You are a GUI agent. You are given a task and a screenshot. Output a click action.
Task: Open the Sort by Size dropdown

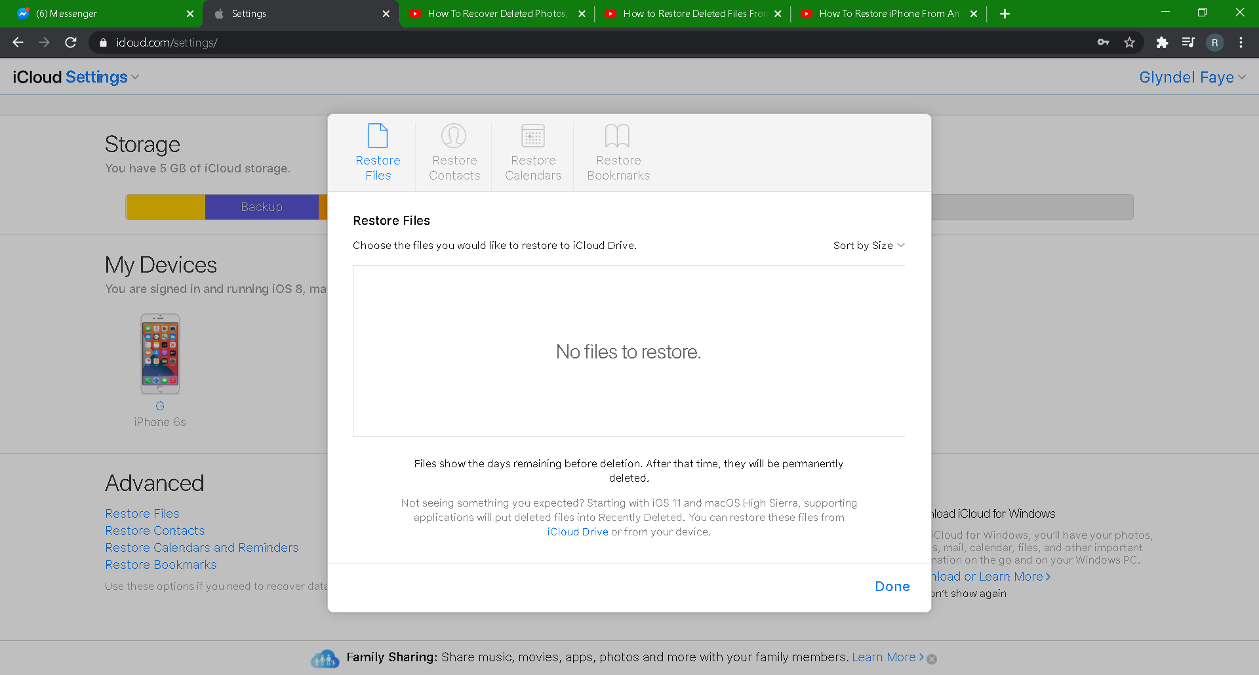pyautogui.click(x=869, y=245)
